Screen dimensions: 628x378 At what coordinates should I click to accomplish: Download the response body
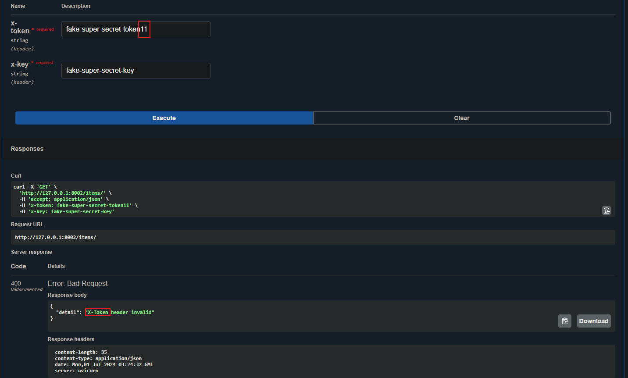click(x=593, y=321)
